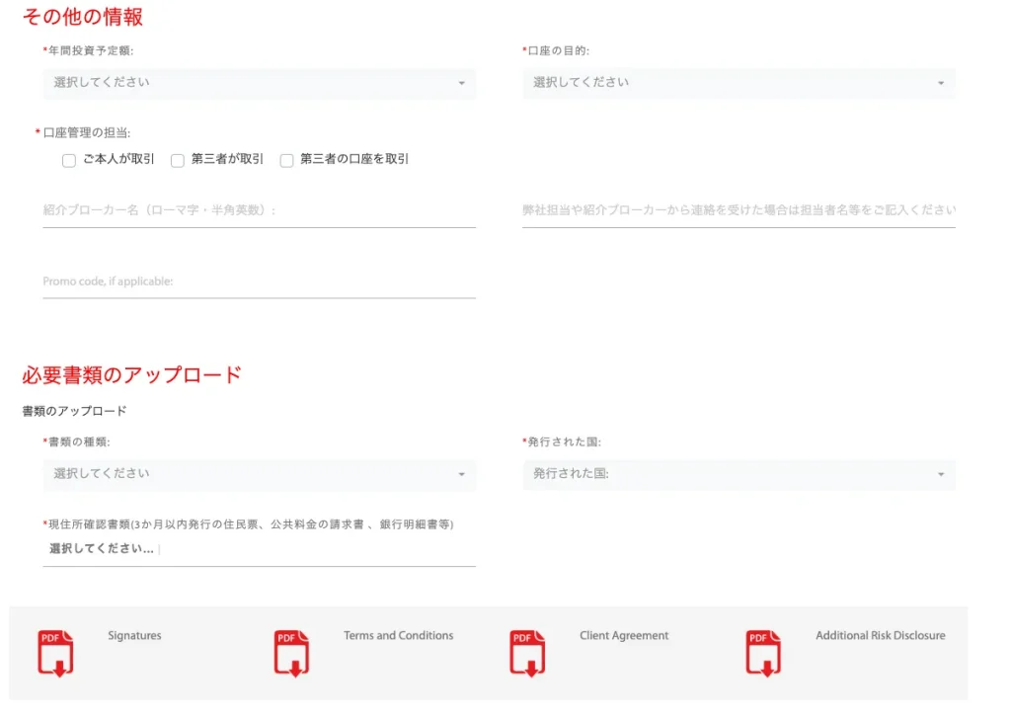The height and width of the screenshot is (721, 1011).
Task: Open the Additional Risk Disclosure link
Action: click(x=880, y=636)
